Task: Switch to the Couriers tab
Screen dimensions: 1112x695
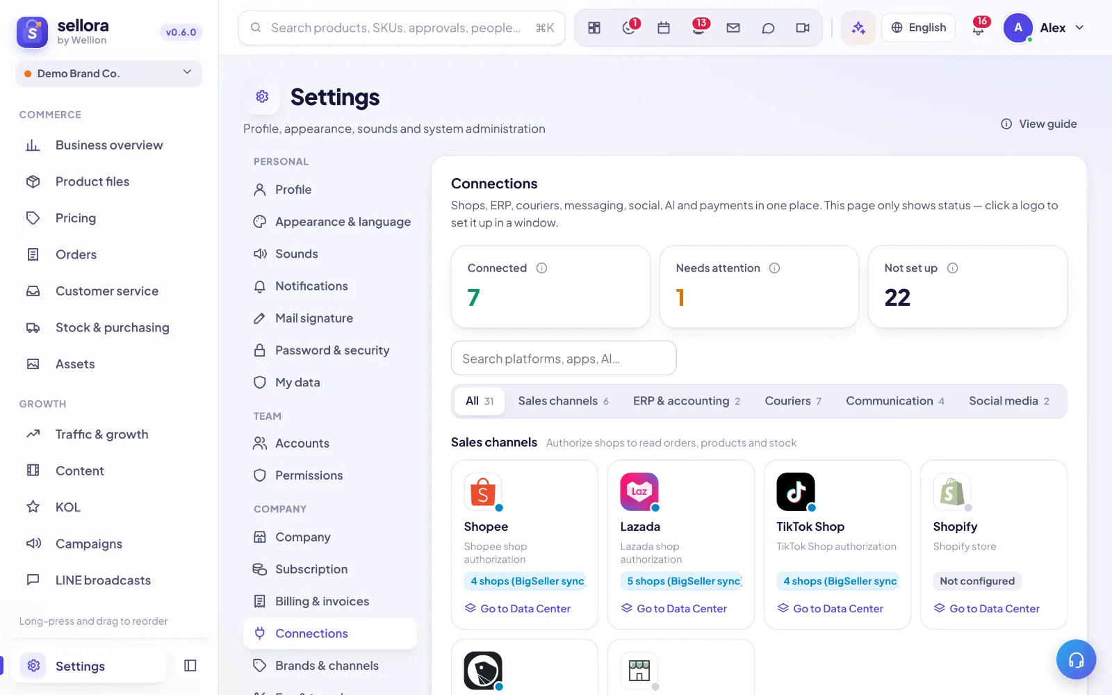Action: 793,401
